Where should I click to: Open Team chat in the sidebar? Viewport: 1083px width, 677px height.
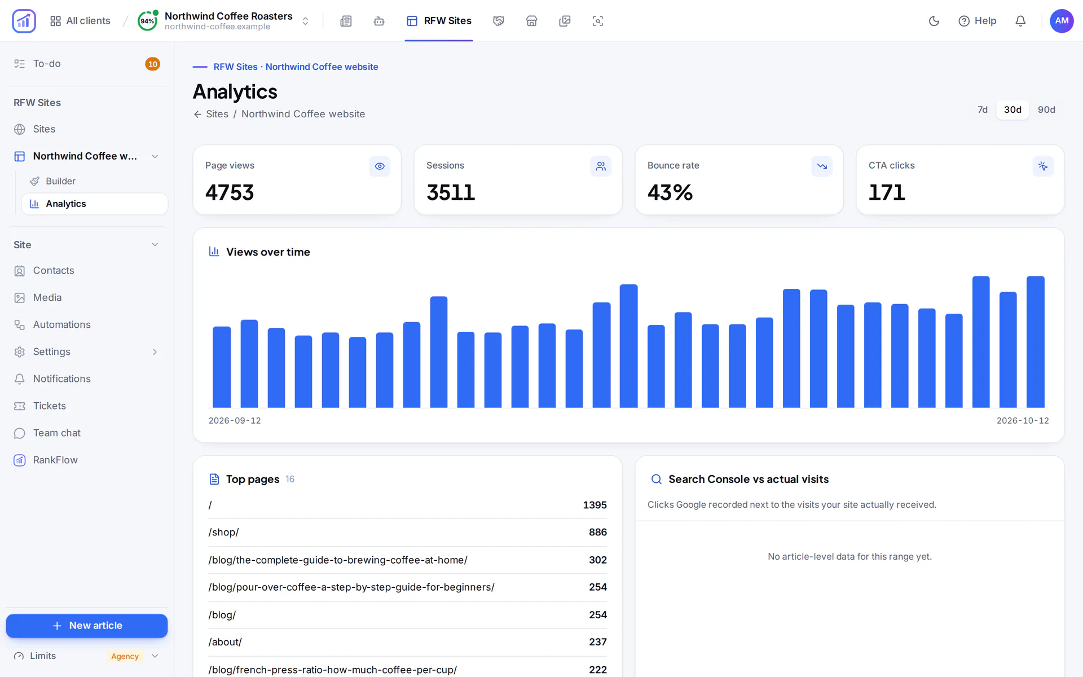tap(87, 433)
